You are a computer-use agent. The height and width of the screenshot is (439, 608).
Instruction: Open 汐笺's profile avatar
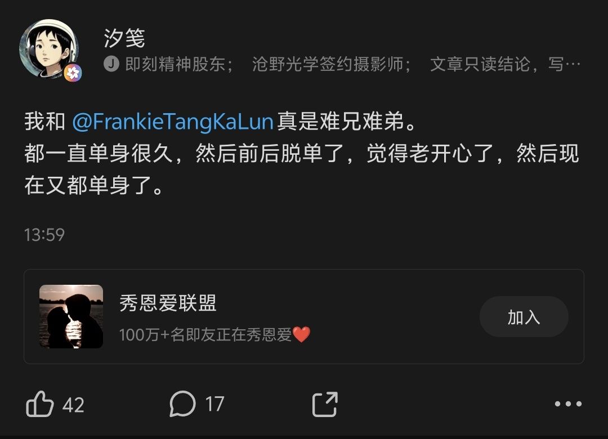pyautogui.click(x=49, y=48)
